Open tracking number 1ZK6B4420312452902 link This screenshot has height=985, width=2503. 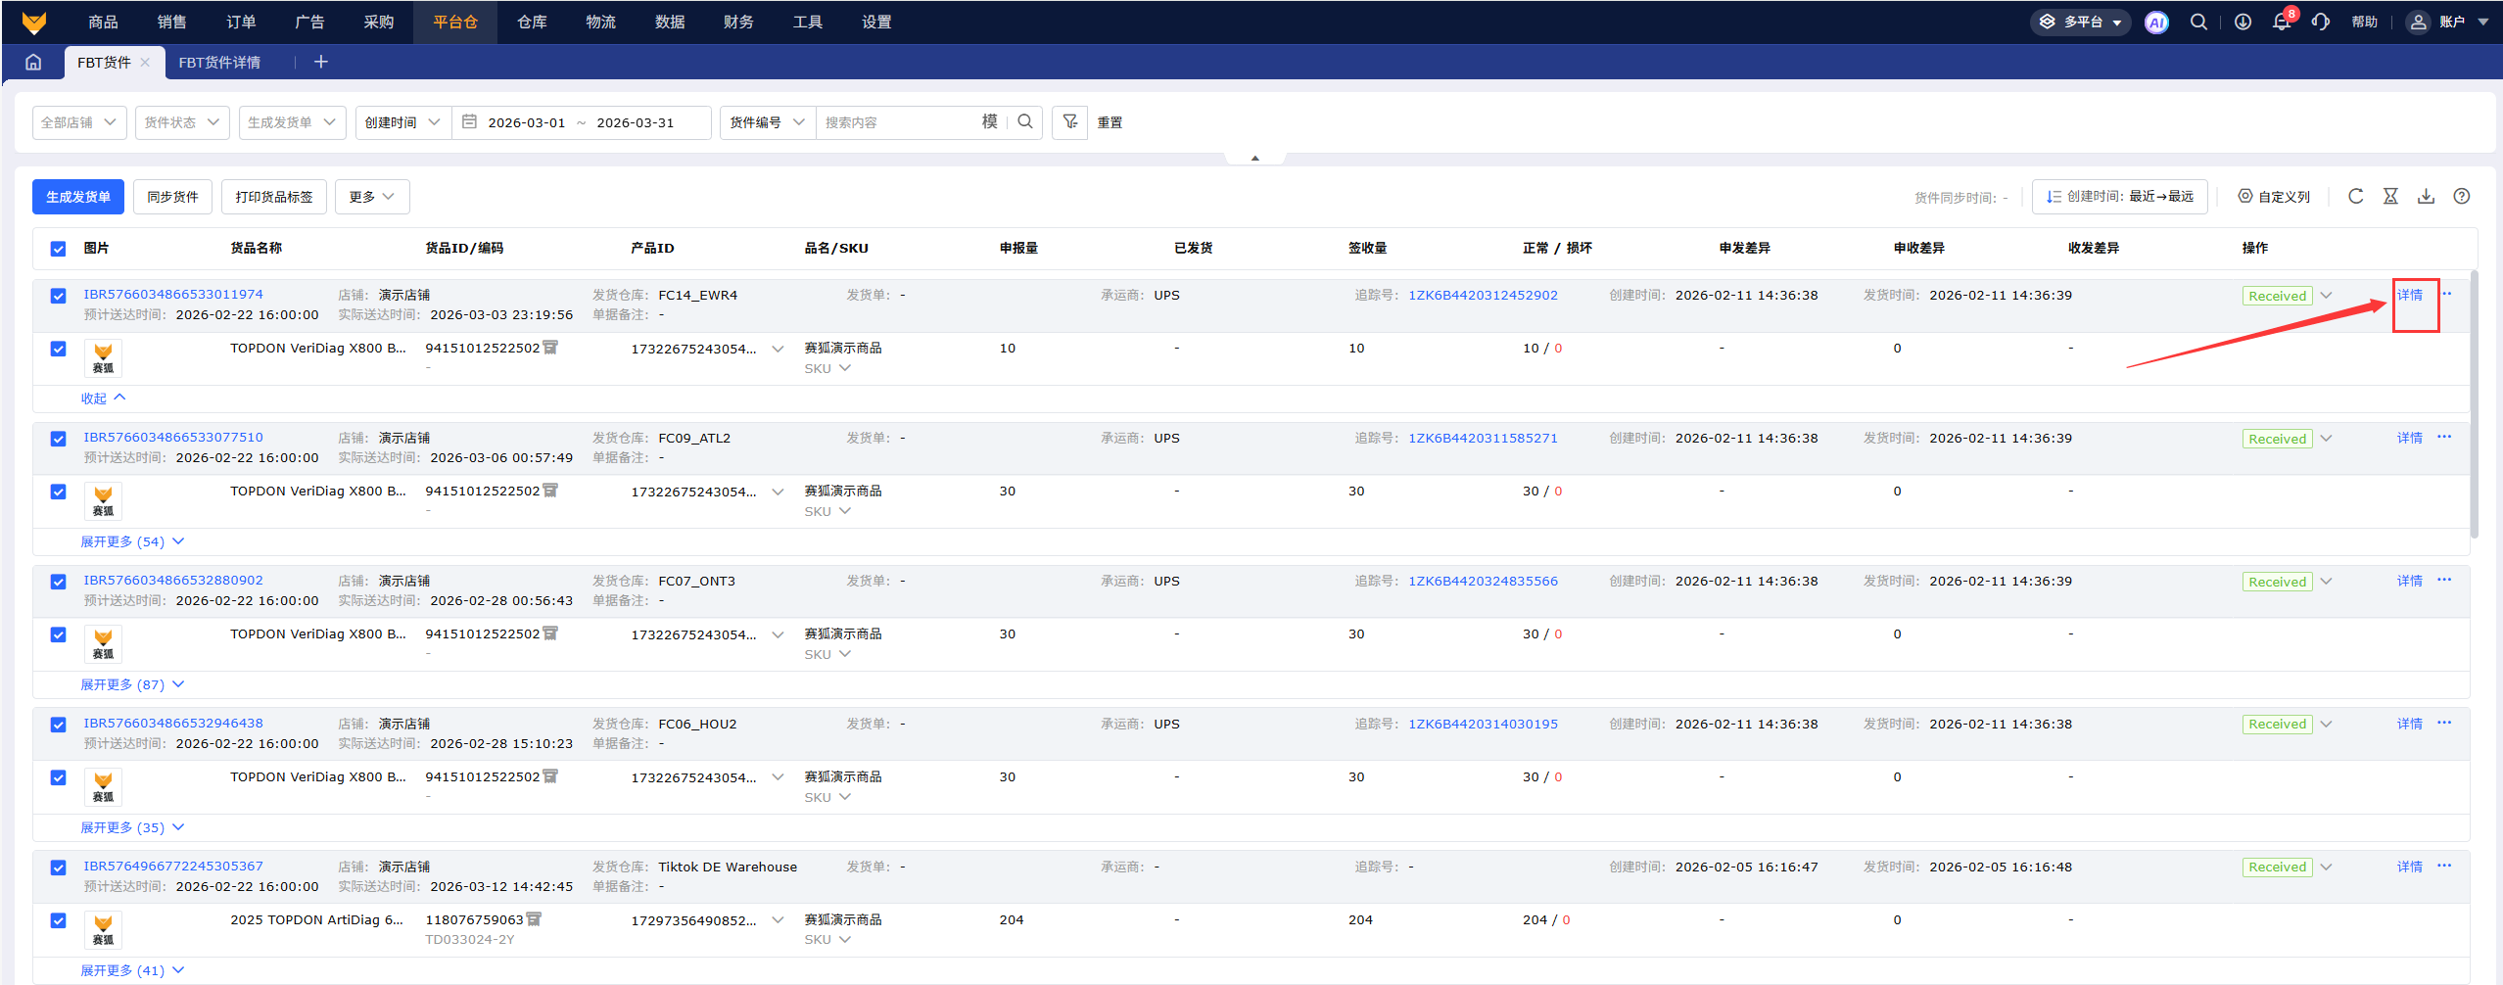(x=1482, y=296)
